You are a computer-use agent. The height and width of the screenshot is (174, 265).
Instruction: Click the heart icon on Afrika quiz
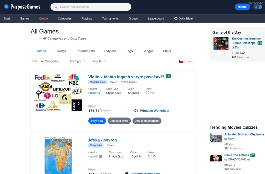[x=150, y=156]
